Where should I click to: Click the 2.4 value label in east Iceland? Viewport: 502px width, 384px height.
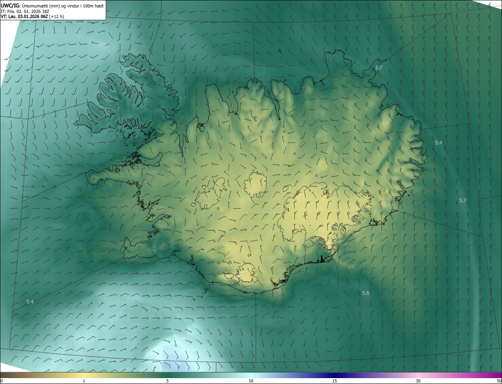(x=386, y=123)
